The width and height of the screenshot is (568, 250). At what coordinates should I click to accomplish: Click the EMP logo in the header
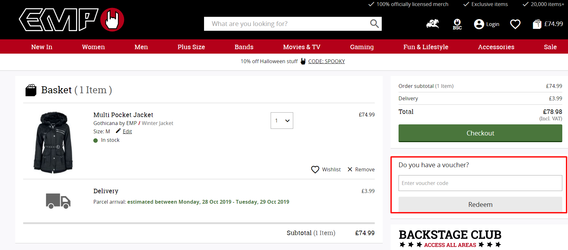click(71, 20)
